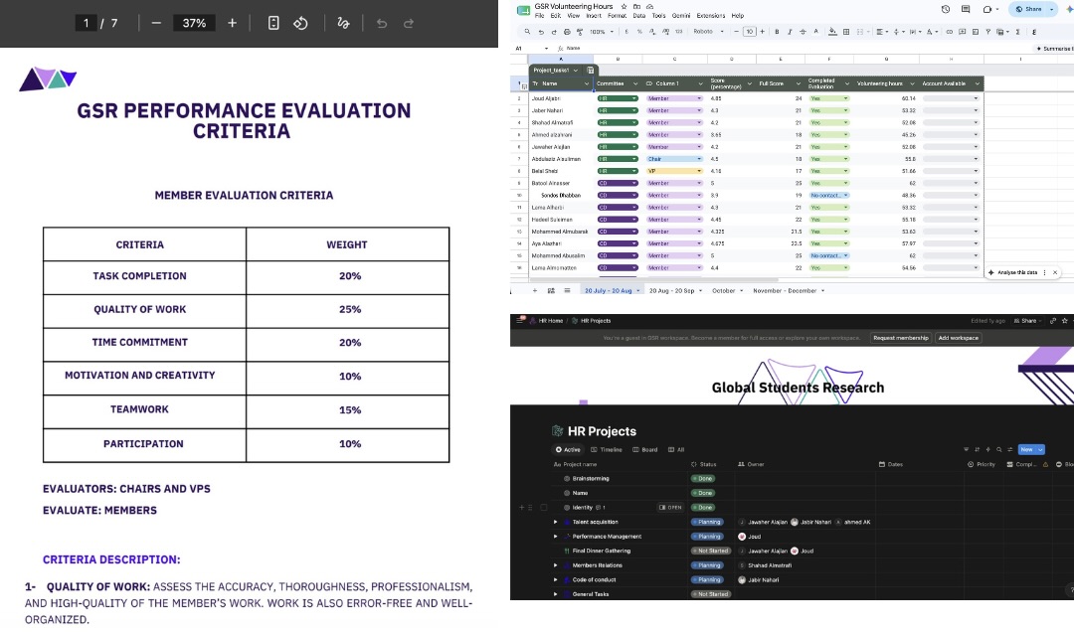The width and height of the screenshot is (1074, 634).
Task: Apply bold formatting in Sheets toolbar
Action: point(777,32)
